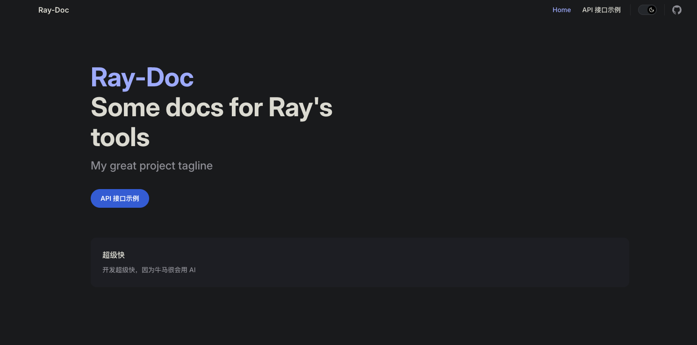697x345 pixels.
Task: Click the large purple Ray-Doc hero title
Action: click(x=142, y=77)
